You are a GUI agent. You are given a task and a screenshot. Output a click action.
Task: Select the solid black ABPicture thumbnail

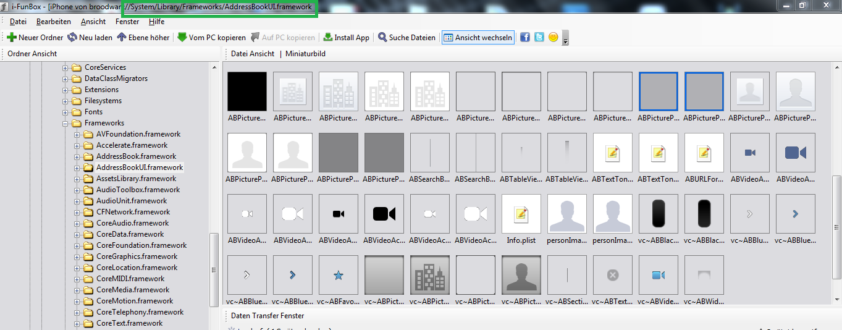(247, 91)
